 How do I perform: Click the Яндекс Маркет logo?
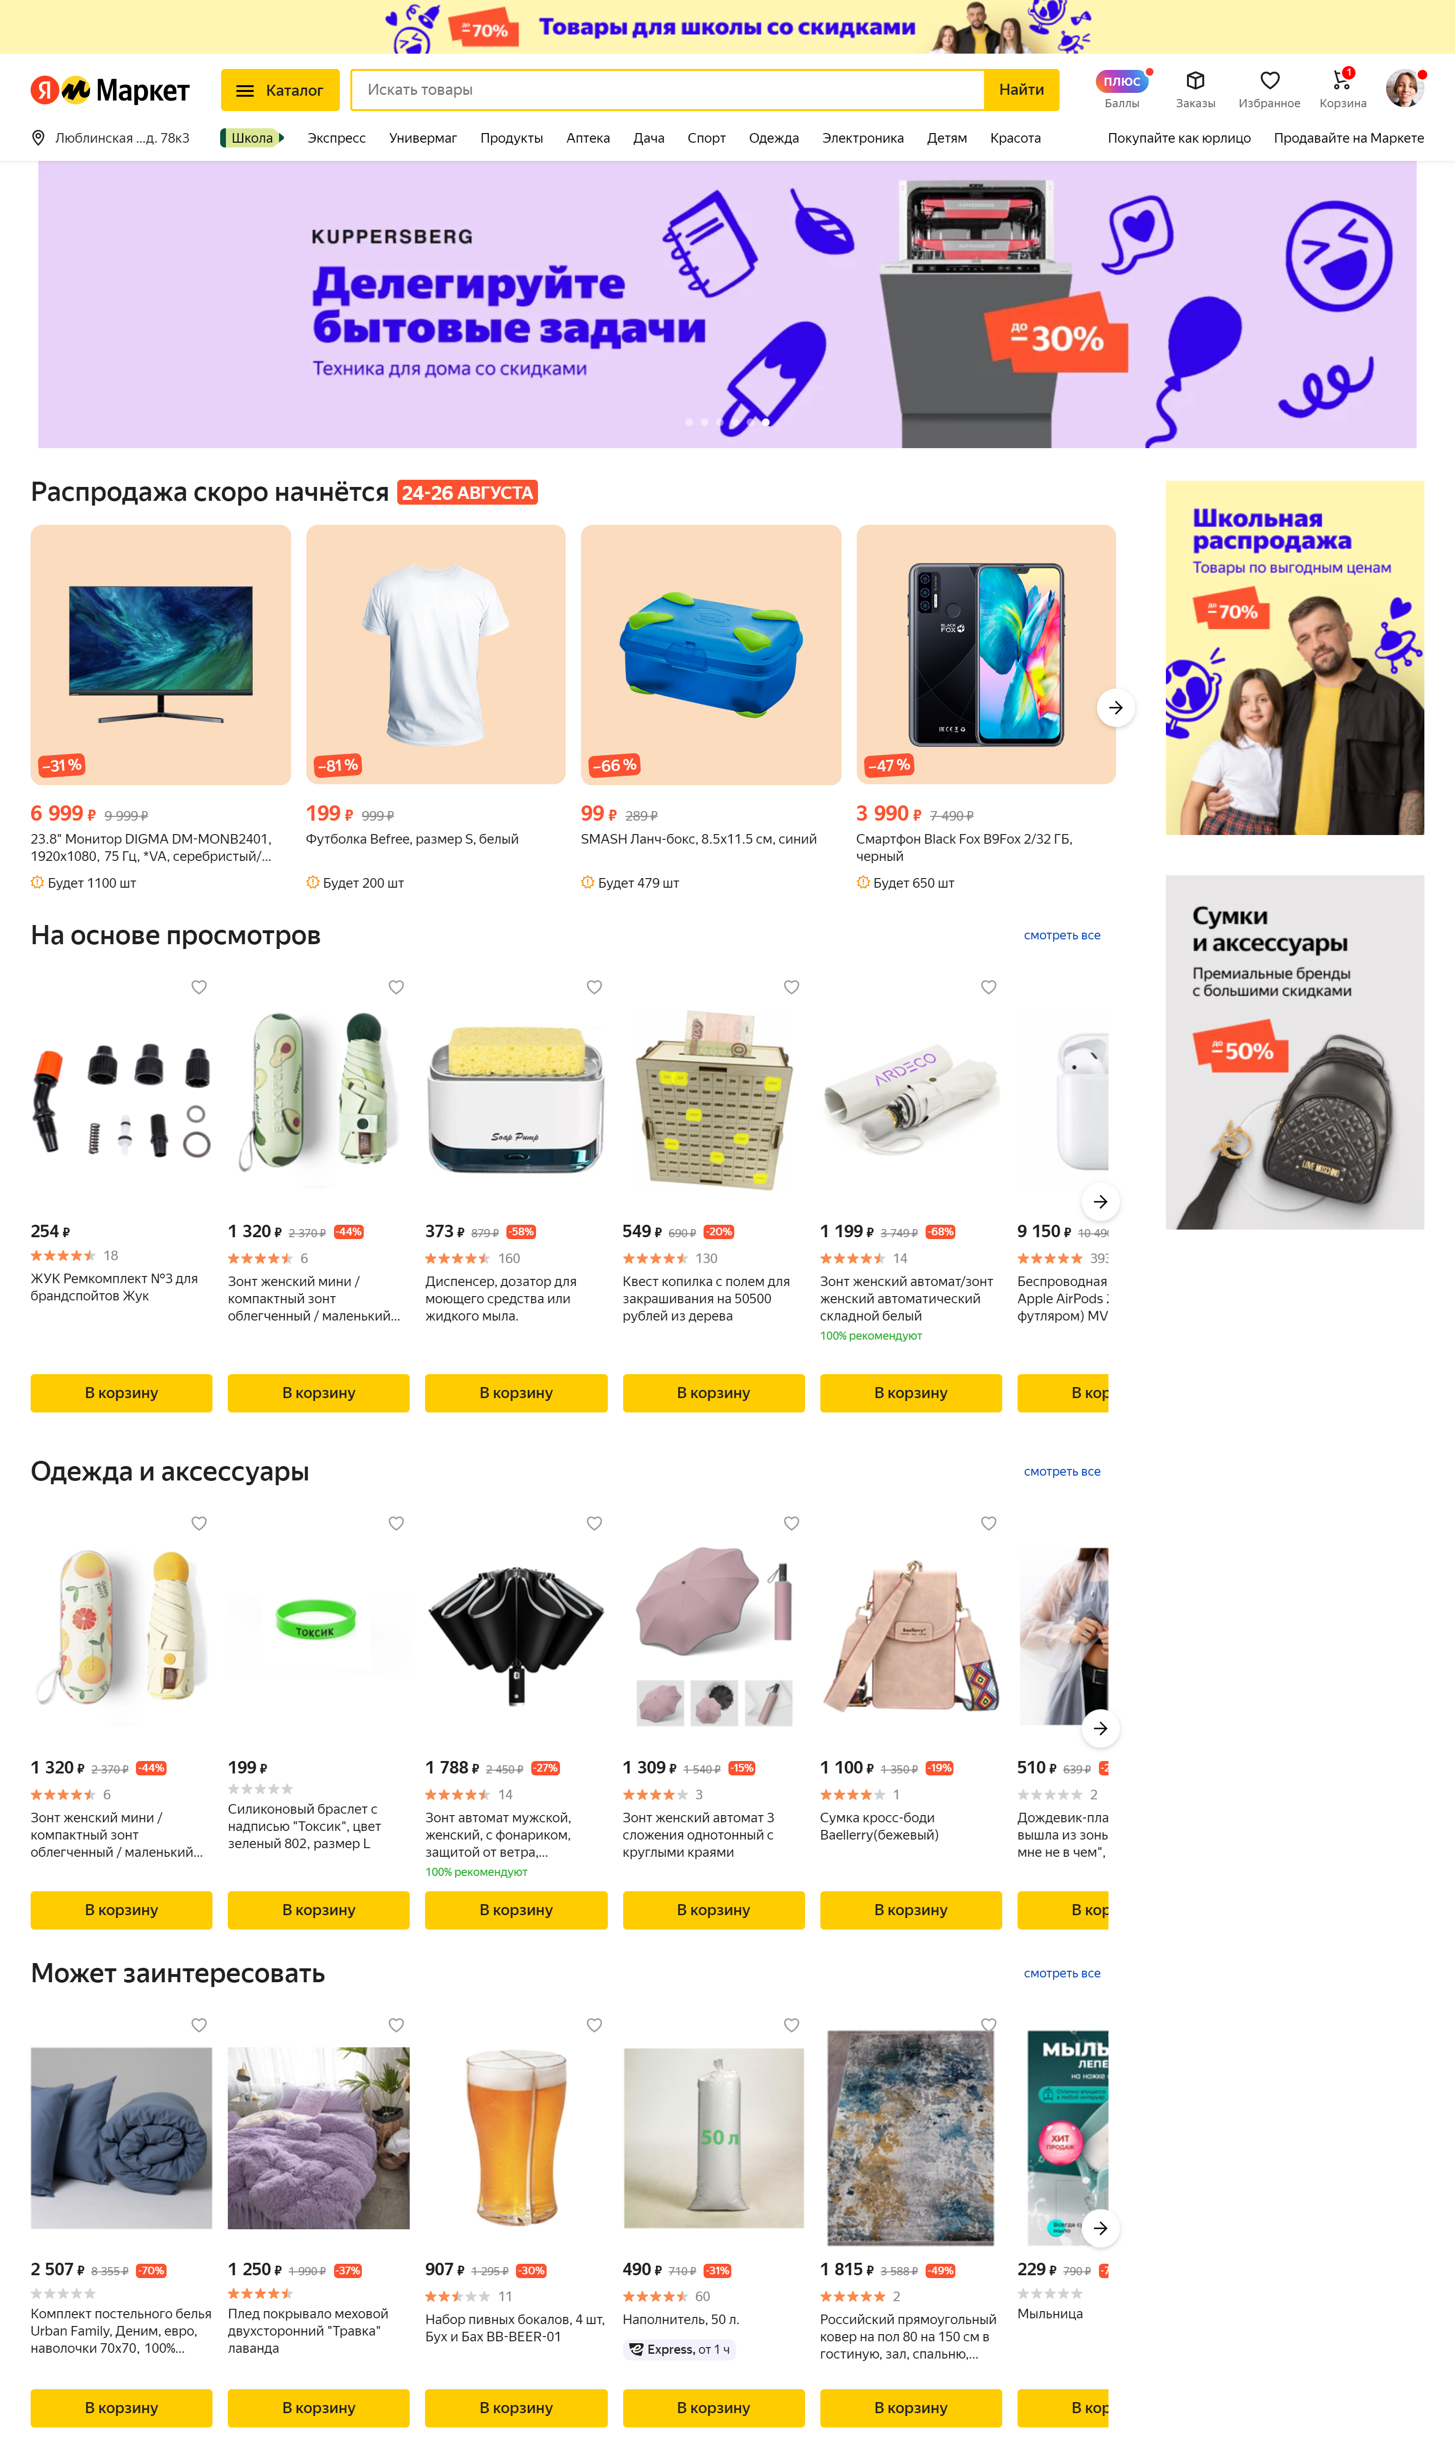110,90
